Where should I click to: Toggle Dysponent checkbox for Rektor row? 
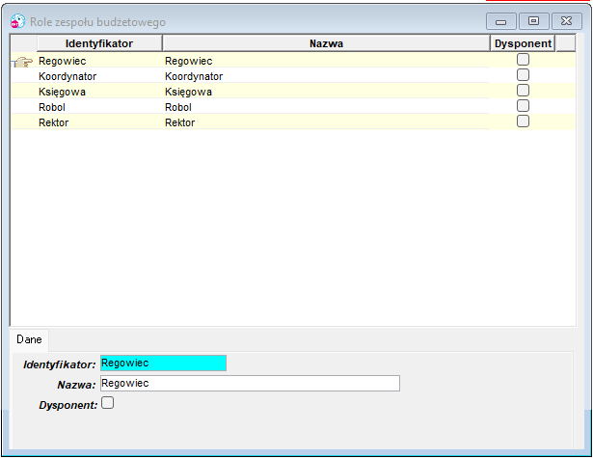[x=523, y=121]
